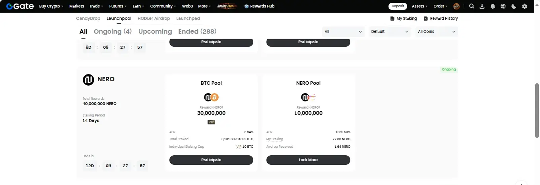540x185 pixels.
Task: Open the settings gear icon
Action: pyautogui.click(x=524, y=6)
